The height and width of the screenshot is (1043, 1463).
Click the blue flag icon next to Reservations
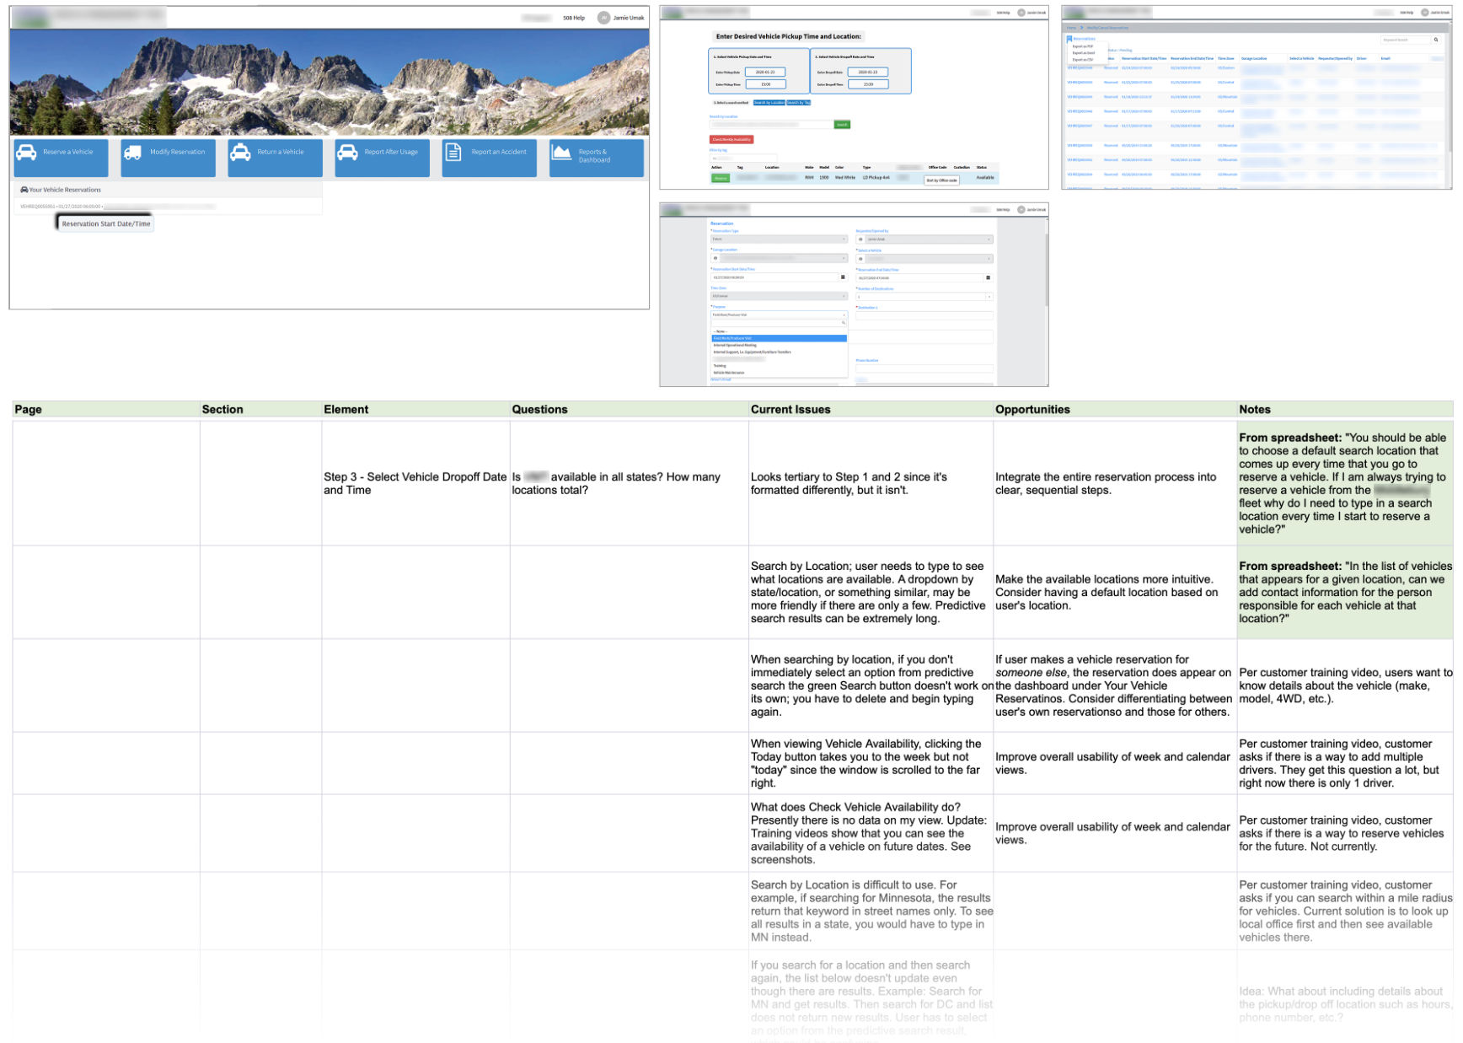click(x=1069, y=38)
